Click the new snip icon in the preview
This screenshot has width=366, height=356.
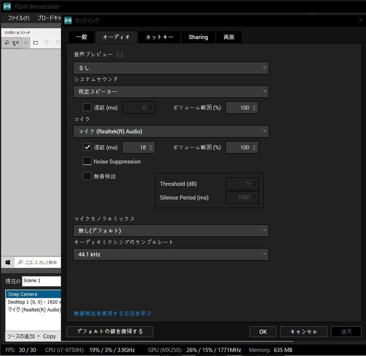tap(7, 42)
